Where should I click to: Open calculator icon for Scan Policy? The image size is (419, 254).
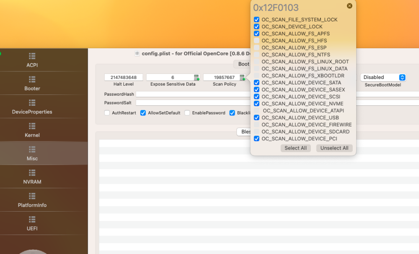click(x=242, y=77)
